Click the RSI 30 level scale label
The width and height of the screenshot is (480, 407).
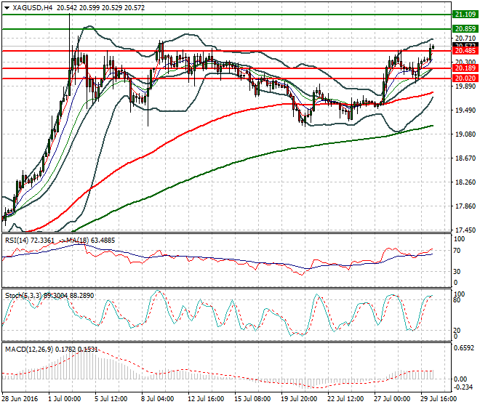(457, 271)
